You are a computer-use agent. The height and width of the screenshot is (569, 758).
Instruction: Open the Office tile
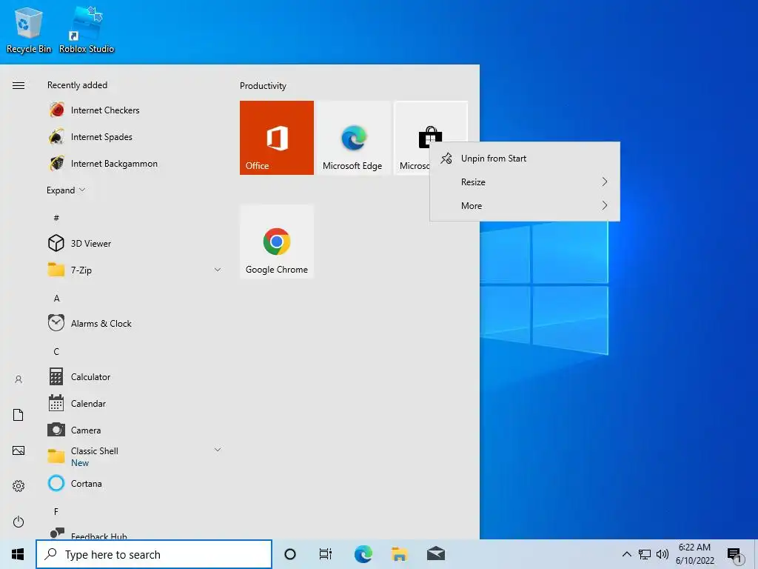[x=277, y=137]
